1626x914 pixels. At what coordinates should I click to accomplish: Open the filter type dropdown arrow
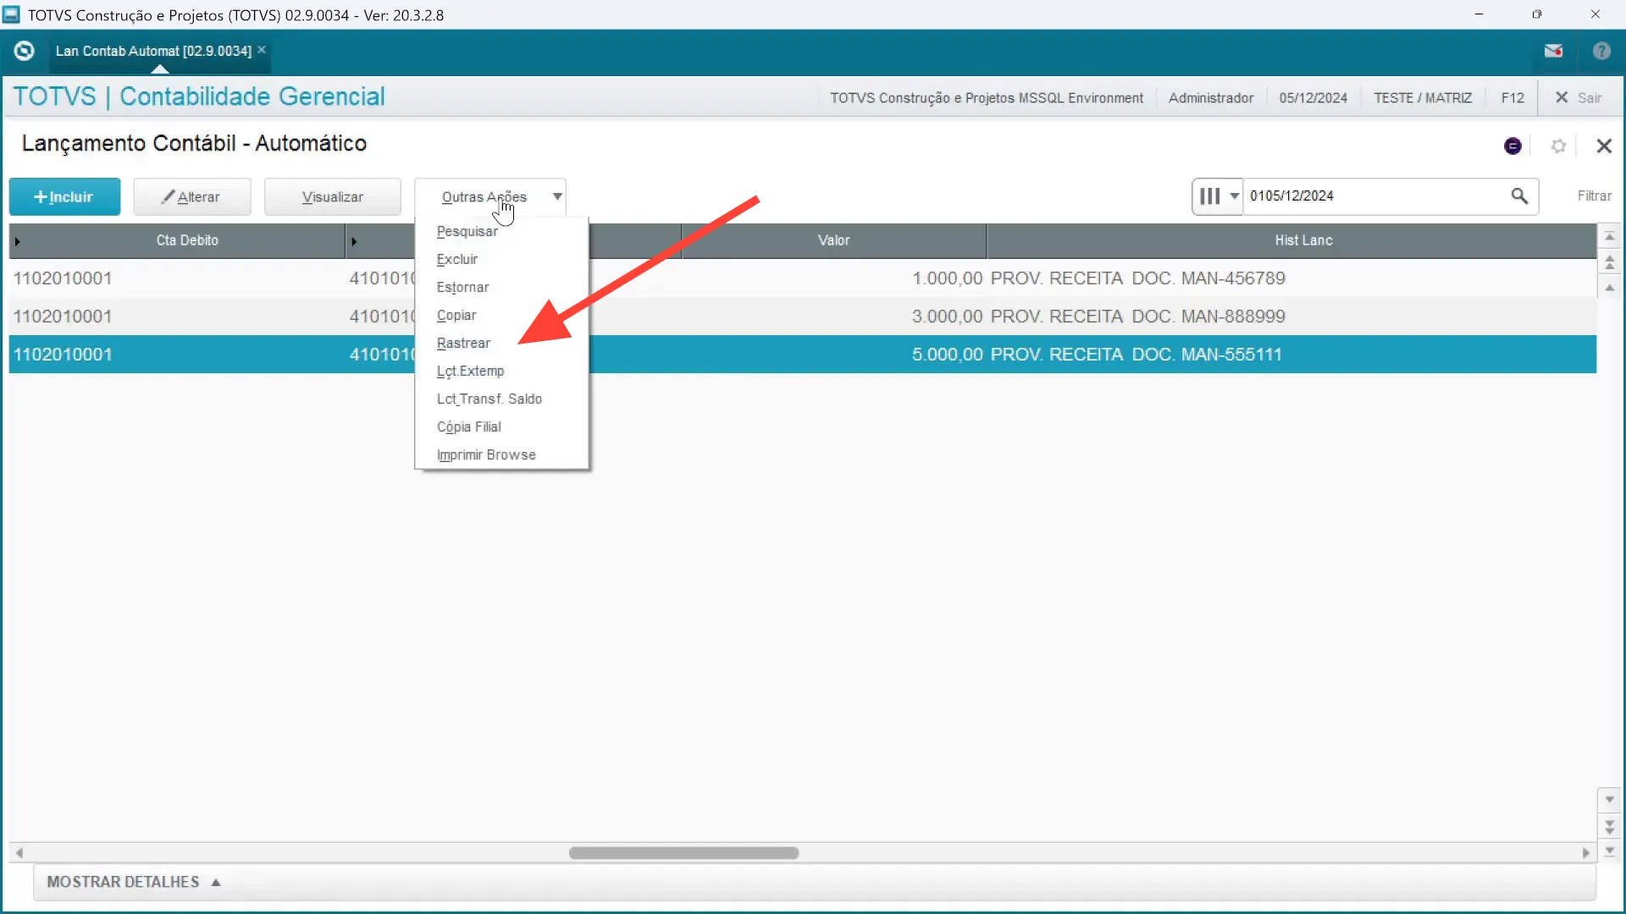[x=1235, y=195]
